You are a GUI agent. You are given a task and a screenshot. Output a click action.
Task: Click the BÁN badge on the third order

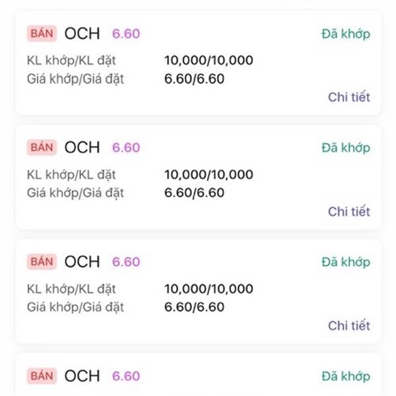pyautogui.click(x=42, y=262)
